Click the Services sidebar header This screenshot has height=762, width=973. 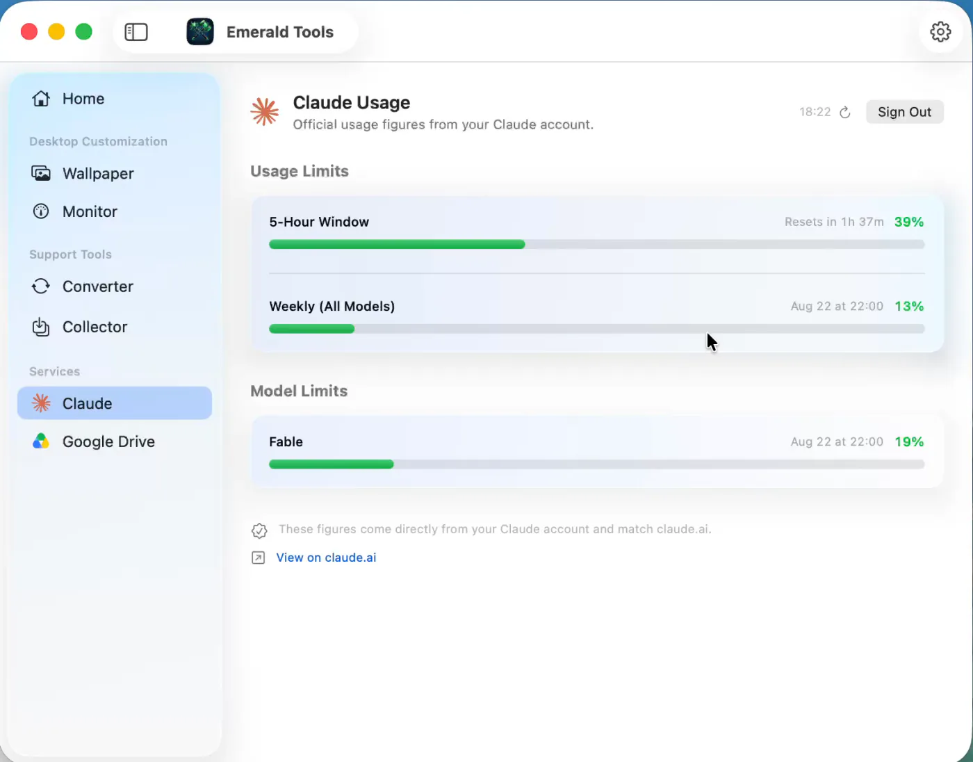click(x=54, y=371)
